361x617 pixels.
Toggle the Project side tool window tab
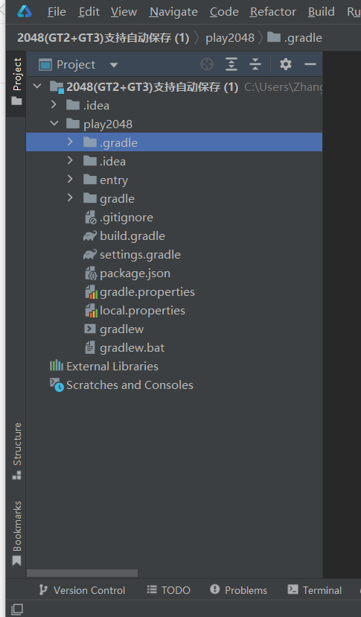(16, 82)
